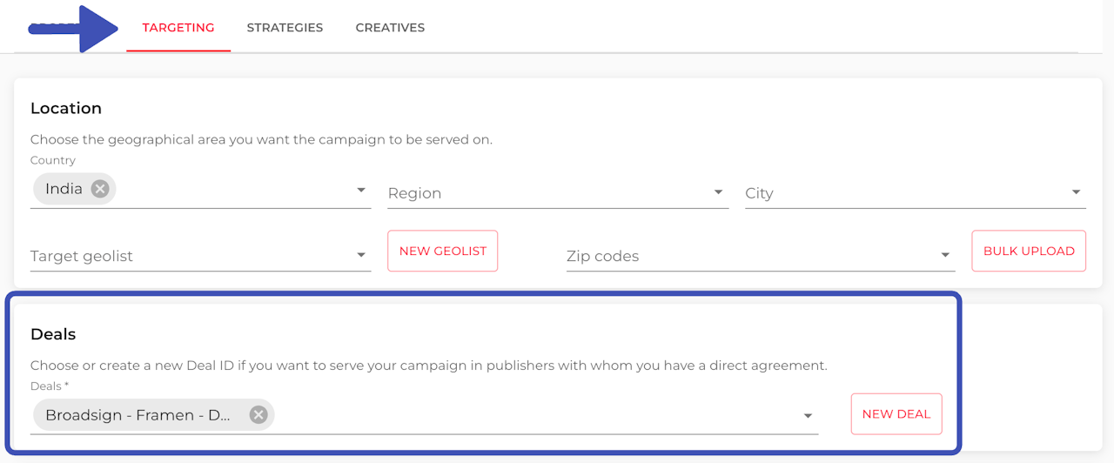1114x463 pixels.
Task: Open the Target geolist dropdown arrow
Action: (x=361, y=256)
